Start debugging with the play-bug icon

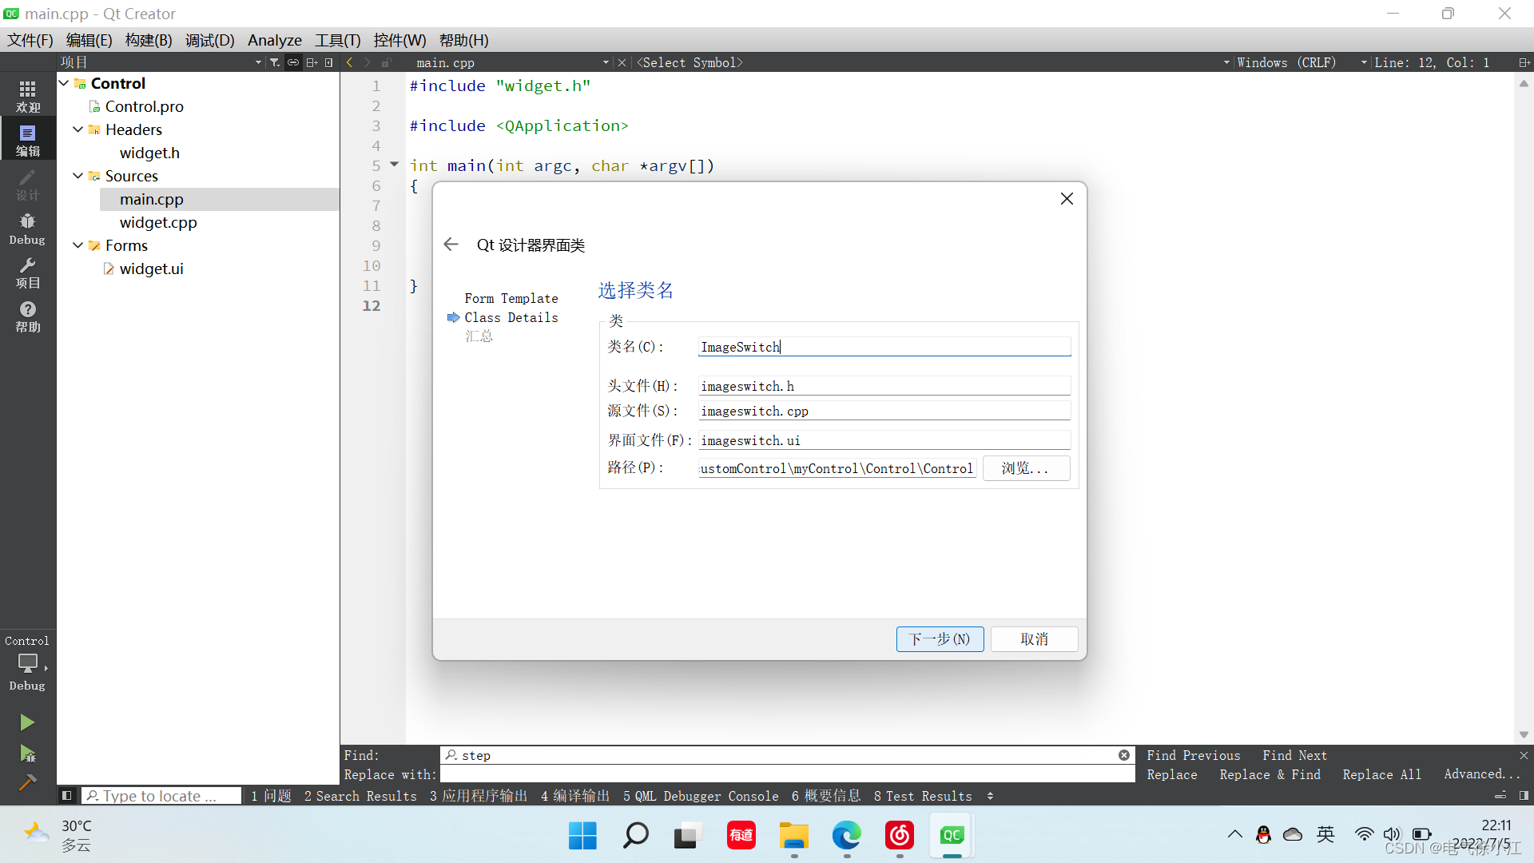coord(27,753)
